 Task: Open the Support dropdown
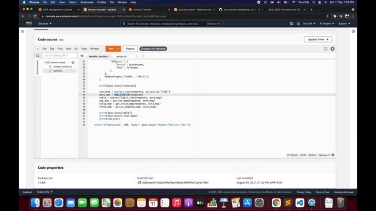pyautogui.click(x=344, y=23)
